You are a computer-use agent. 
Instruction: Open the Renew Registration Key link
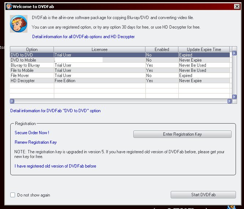pos(36,142)
